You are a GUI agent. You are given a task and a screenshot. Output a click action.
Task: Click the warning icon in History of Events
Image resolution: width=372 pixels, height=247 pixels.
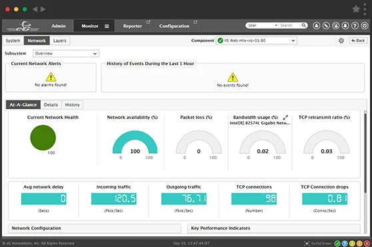coord(233,77)
